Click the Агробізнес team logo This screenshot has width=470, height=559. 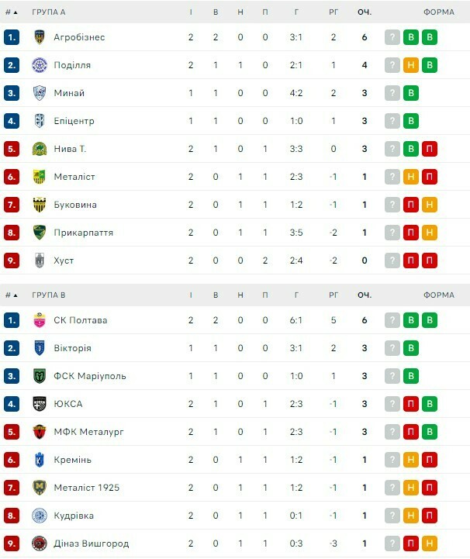coord(40,37)
